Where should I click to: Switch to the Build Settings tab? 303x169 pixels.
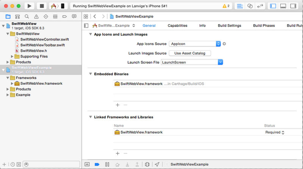tap(230, 25)
